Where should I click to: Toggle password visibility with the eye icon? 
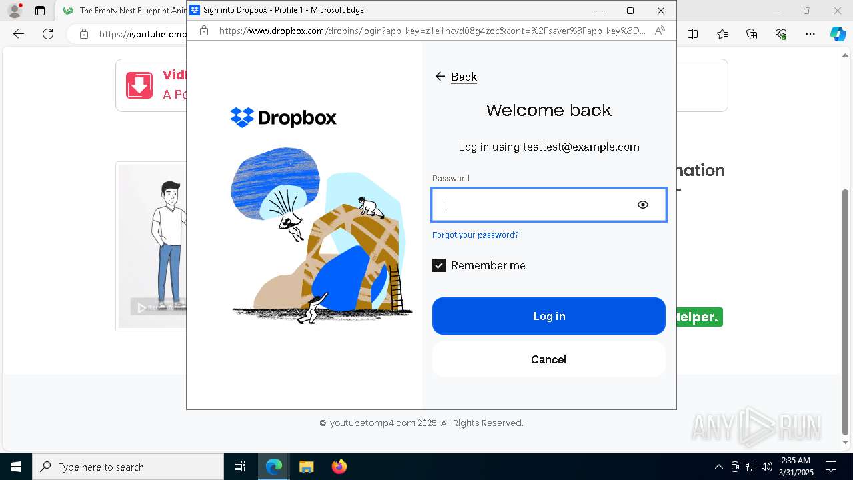tap(642, 205)
